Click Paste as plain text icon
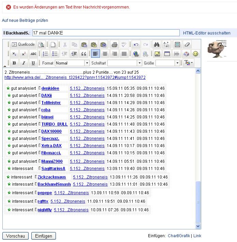Image resolution: width=237 pixels, height=242 pixels. 93,45
